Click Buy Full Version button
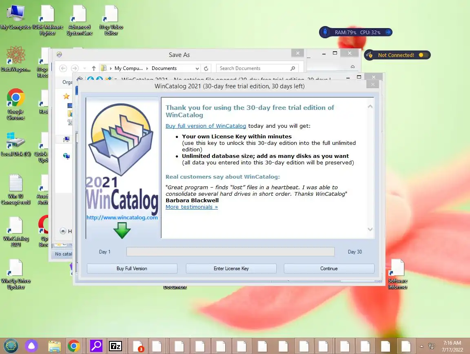470x354 pixels. [x=132, y=269]
